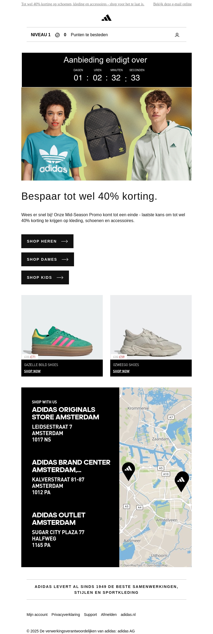Click the 40% korting preheader link
213x634 pixels.
(x=83, y=4)
